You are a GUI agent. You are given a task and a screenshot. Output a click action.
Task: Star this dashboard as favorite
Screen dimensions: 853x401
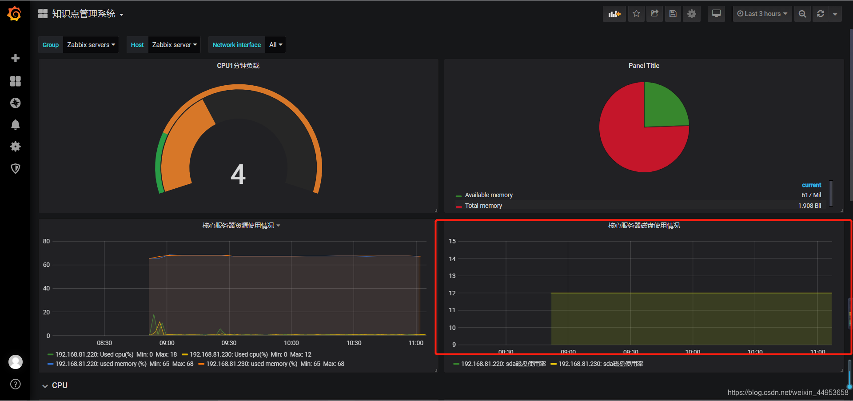636,14
